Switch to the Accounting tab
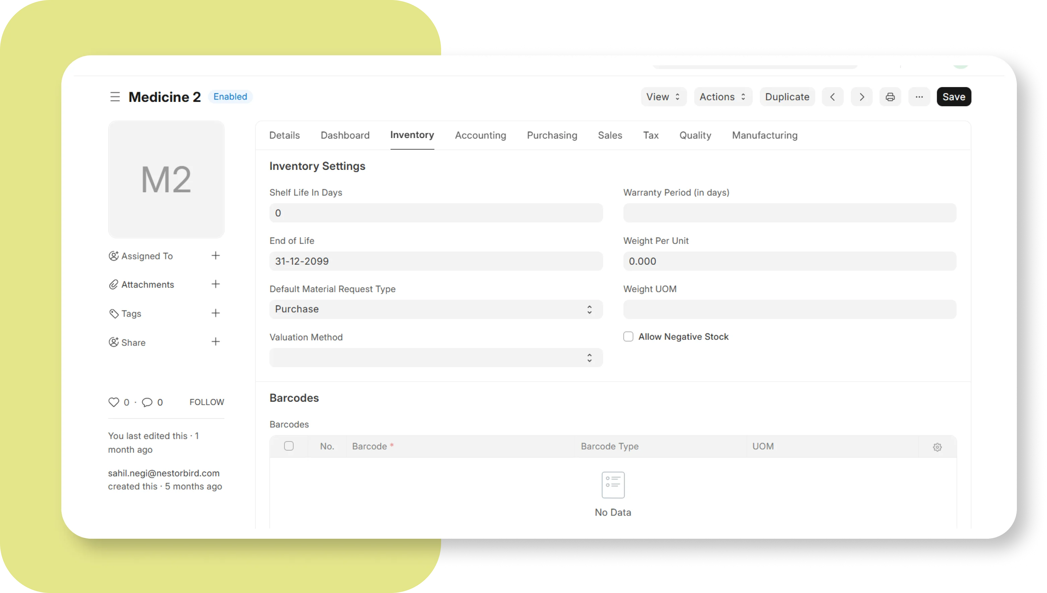This screenshot has height=593, width=1047. point(480,135)
